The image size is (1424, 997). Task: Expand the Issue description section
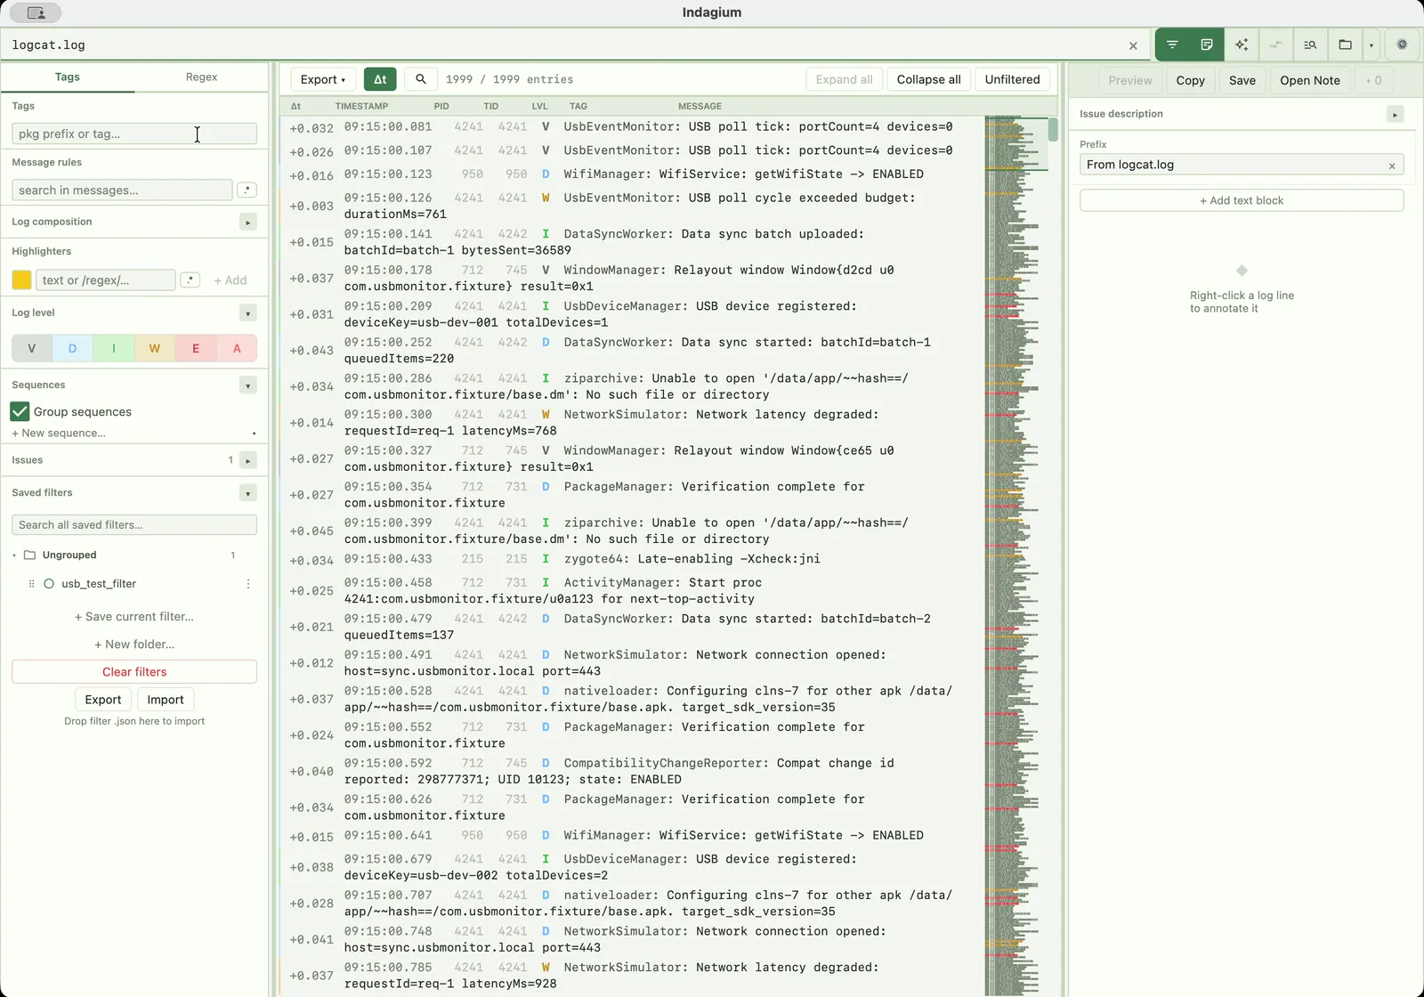(x=1395, y=114)
